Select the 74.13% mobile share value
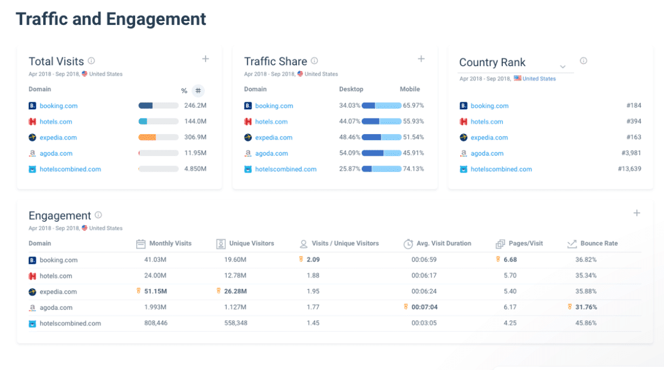The height and width of the screenshot is (370, 664). point(414,169)
